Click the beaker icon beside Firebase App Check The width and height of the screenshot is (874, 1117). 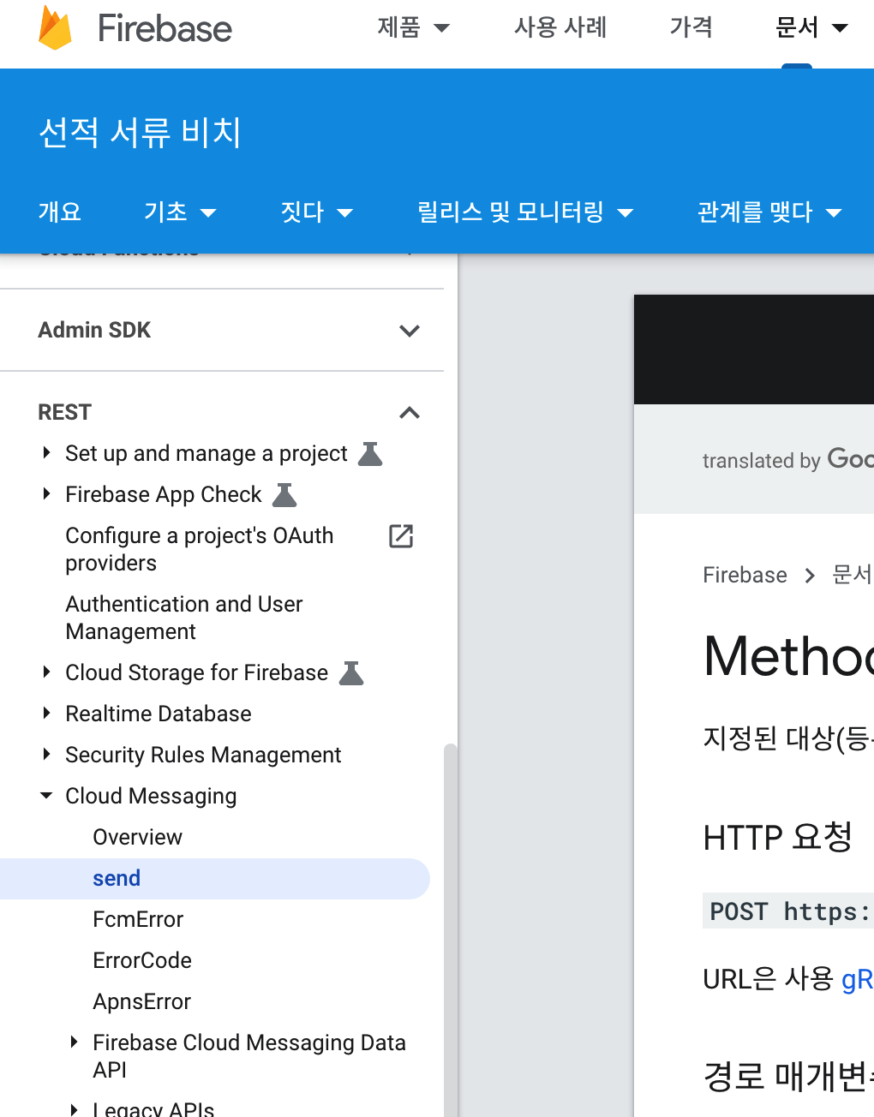[x=284, y=494]
